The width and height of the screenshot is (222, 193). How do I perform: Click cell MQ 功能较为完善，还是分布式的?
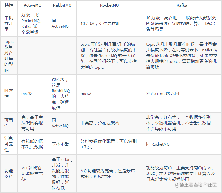tap(109, 173)
